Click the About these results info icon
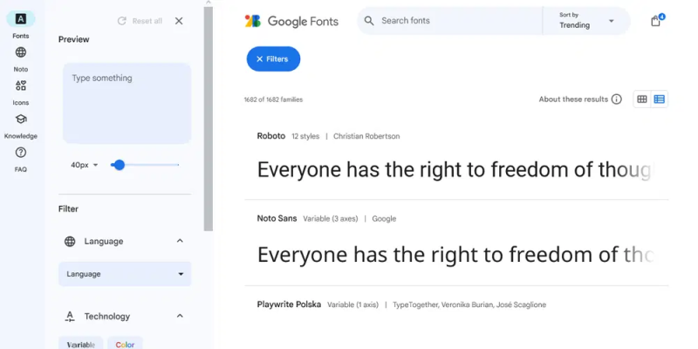This screenshot has height=349, width=698. click(x=617, y=99)
